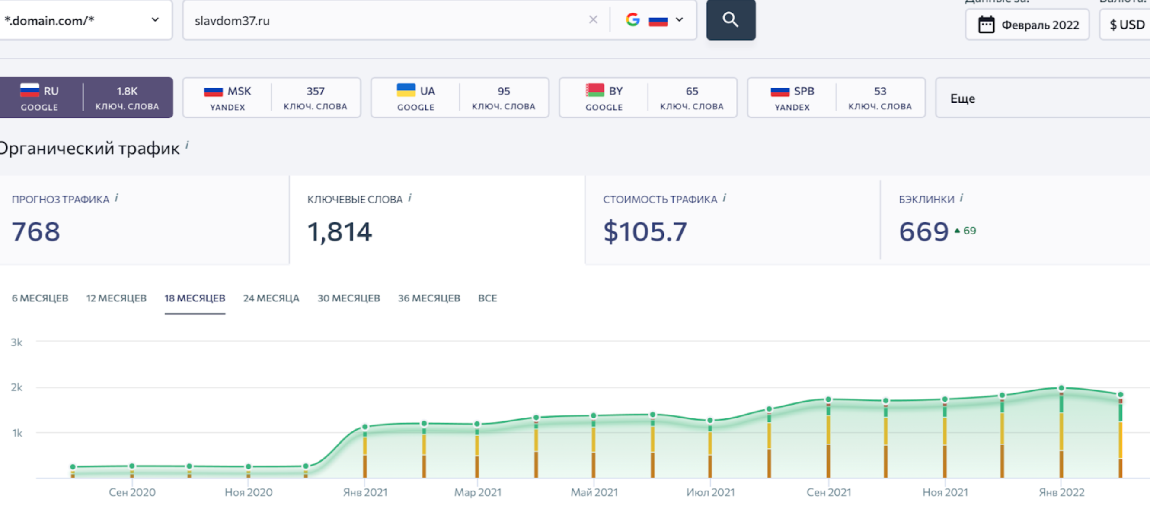Screen dimensions: 1150x507
Task: Click the calendar icon for Февраль 2022
Action: (986, 25)
